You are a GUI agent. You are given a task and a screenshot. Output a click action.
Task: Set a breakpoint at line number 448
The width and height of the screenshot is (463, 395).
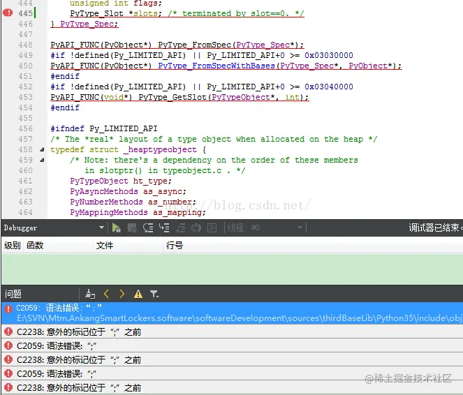coord(25,45)
